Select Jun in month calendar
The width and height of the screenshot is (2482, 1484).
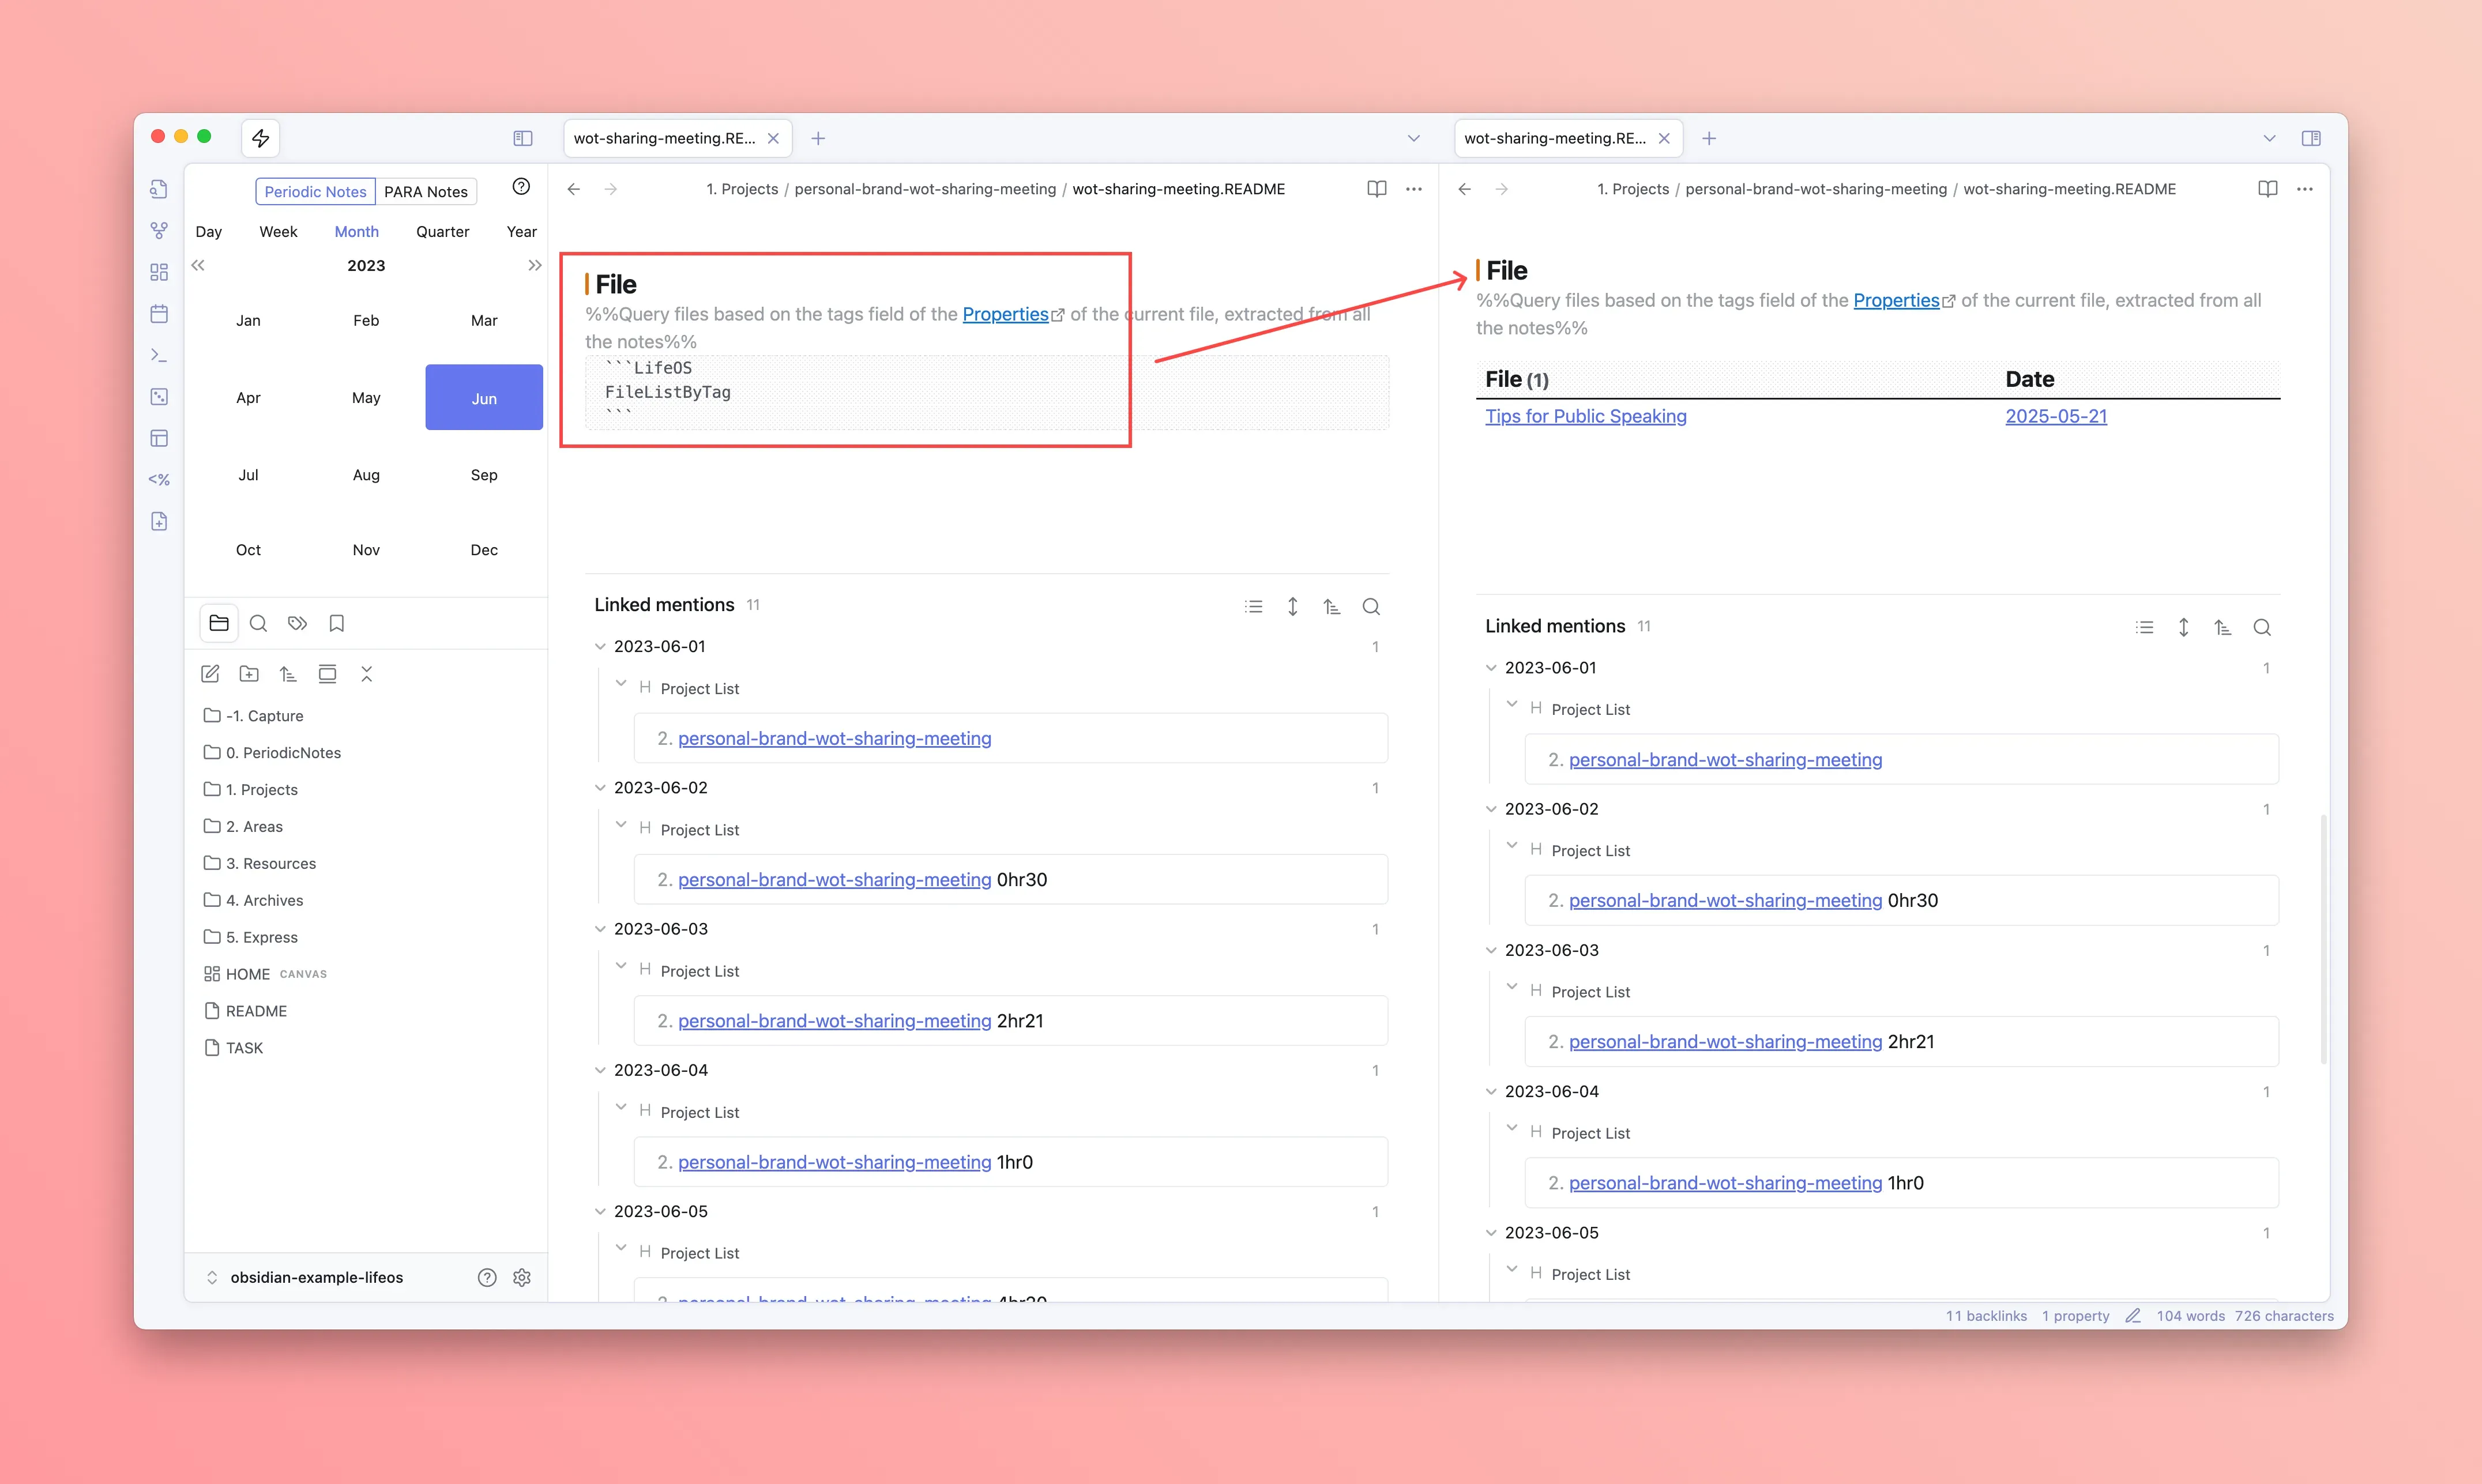pos(484,398)
